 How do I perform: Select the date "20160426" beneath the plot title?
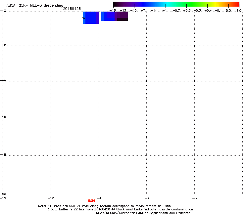(72, 9)
